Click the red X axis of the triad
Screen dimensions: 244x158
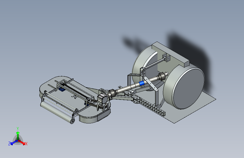(21, 142)
